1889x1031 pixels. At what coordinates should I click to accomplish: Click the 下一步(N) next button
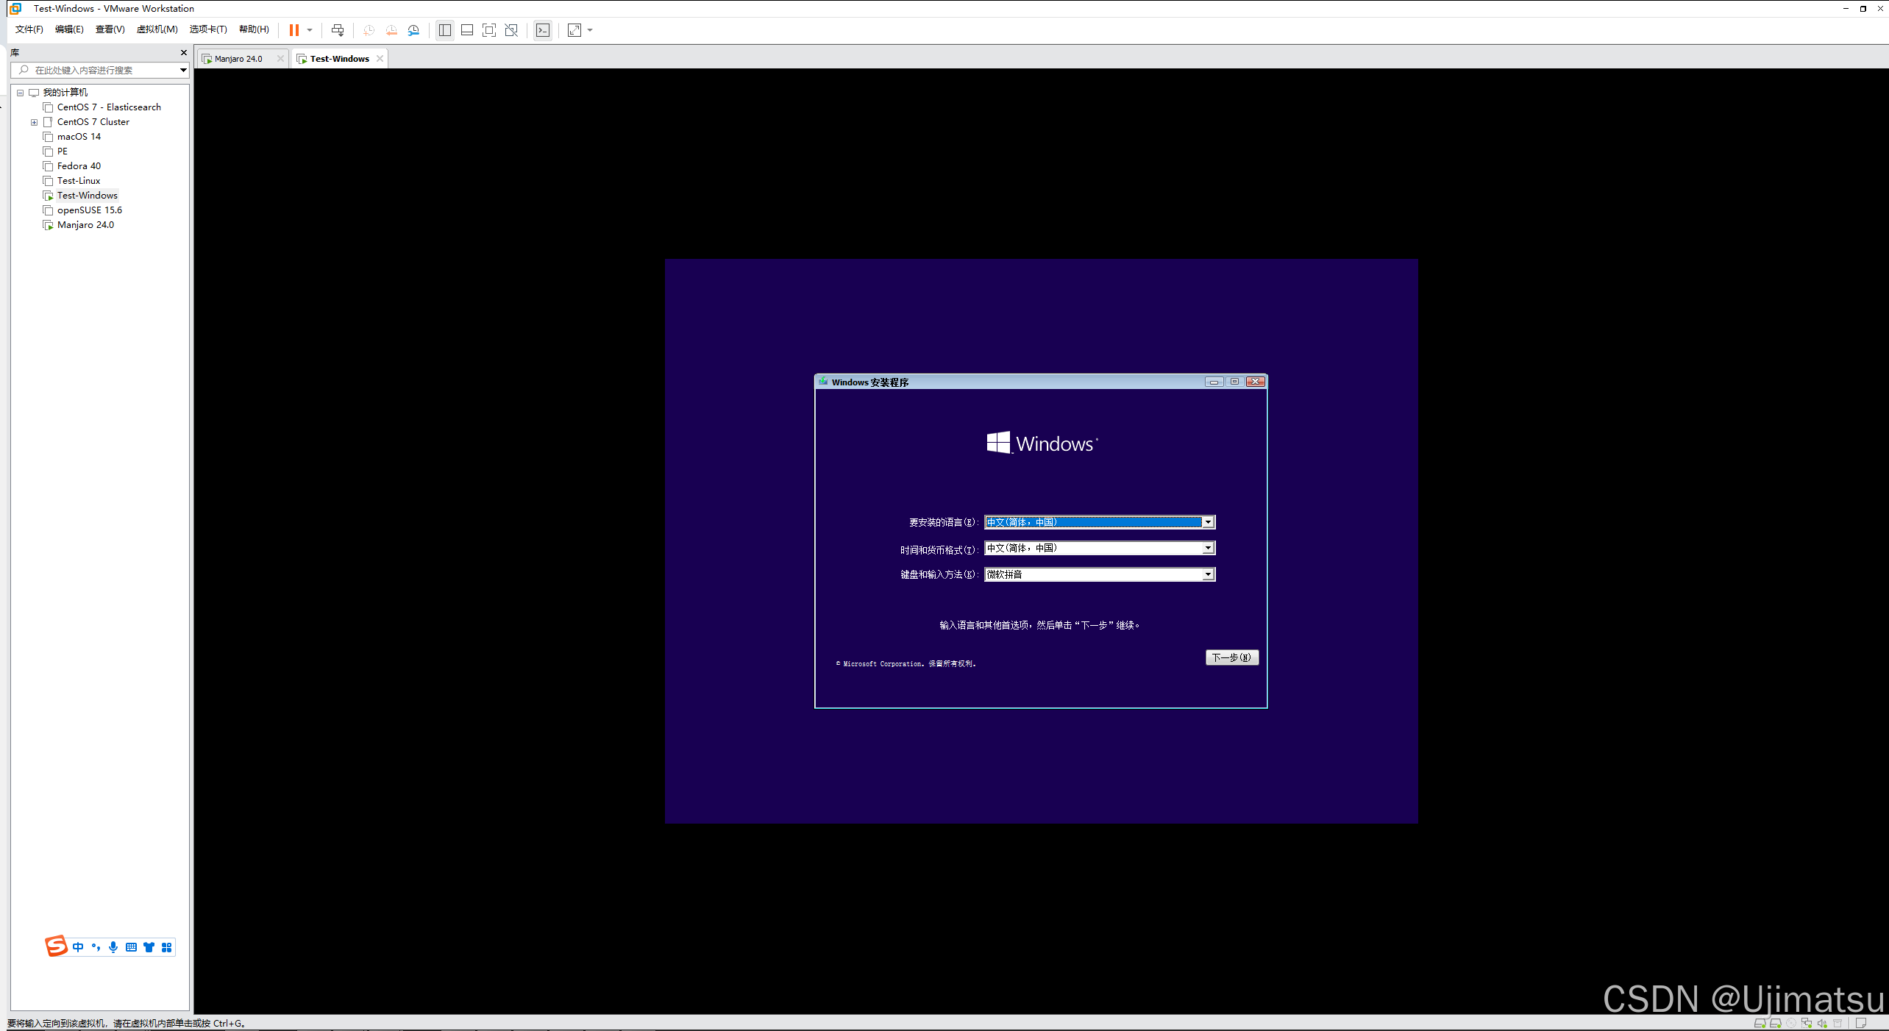1231,657
